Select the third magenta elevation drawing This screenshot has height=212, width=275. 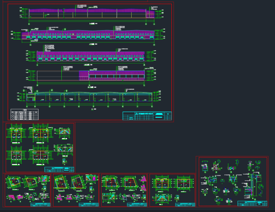click(91, 56)
